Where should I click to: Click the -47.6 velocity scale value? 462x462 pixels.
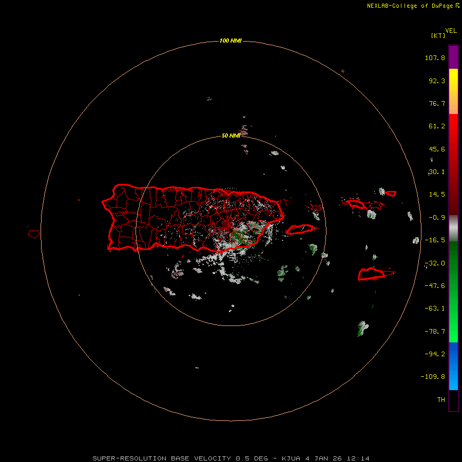pos(435,286)
